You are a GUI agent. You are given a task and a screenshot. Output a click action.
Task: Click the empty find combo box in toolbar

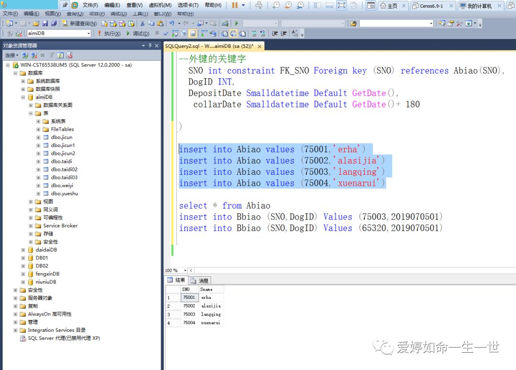point(397,23)
